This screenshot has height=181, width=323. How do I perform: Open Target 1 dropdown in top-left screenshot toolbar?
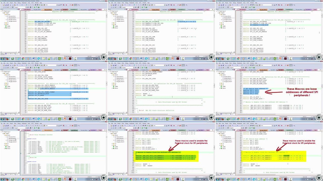(26, 7)
